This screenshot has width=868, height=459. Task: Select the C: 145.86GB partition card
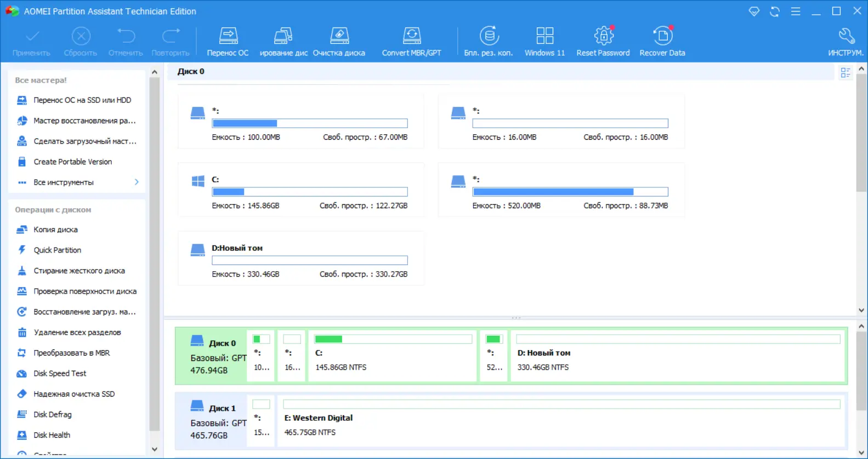pos(301,190)
